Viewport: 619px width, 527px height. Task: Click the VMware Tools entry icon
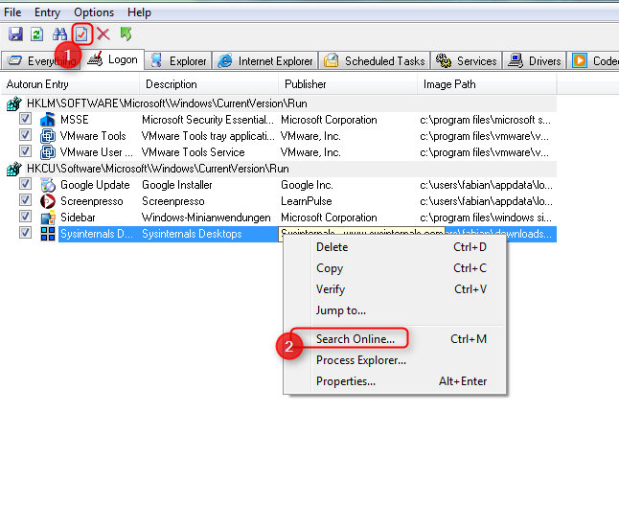48,136
